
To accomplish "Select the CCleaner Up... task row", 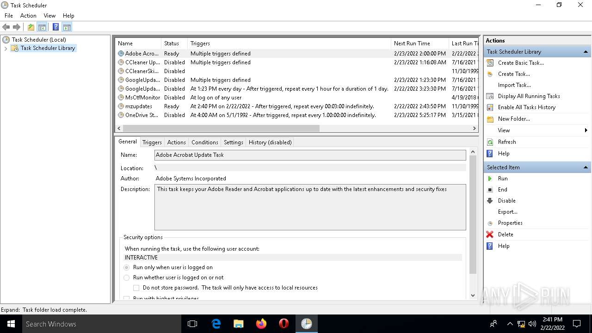I will (296, 62).
